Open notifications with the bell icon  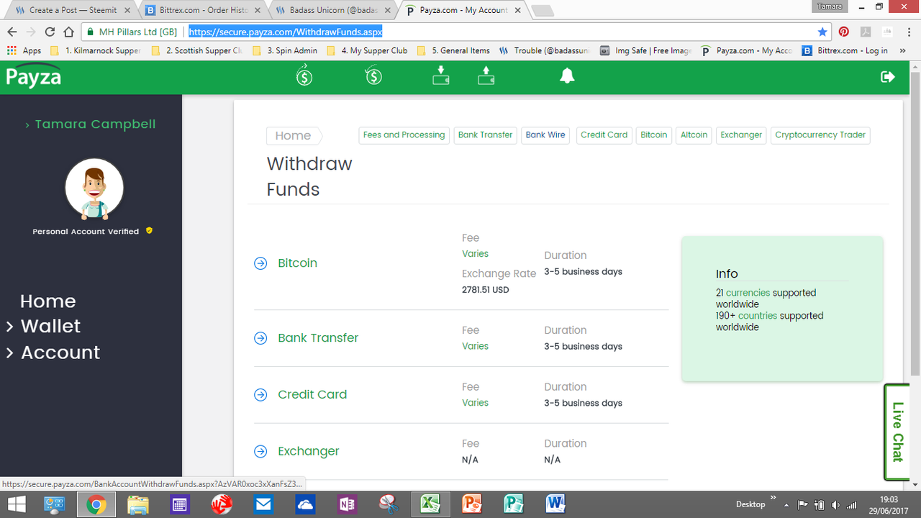coord(566,75)
